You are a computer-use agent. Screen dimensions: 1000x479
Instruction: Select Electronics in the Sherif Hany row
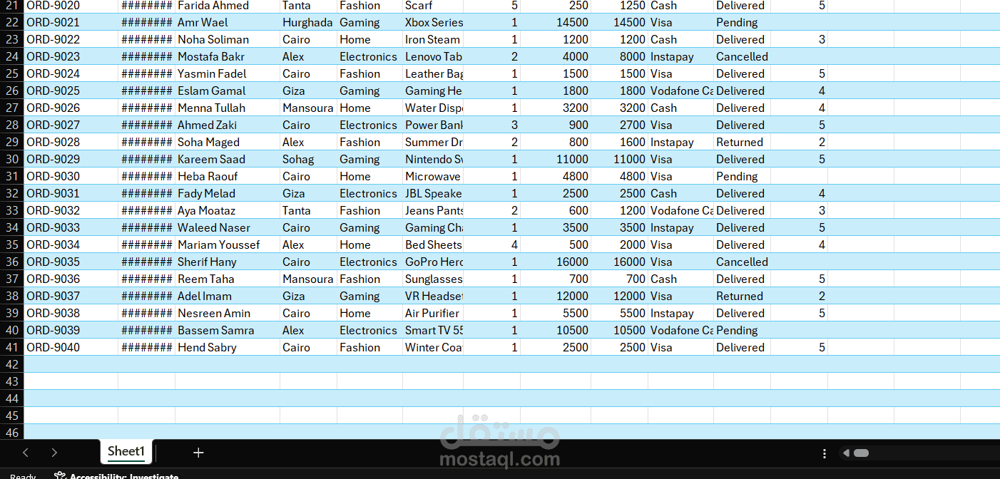point(369,262)
